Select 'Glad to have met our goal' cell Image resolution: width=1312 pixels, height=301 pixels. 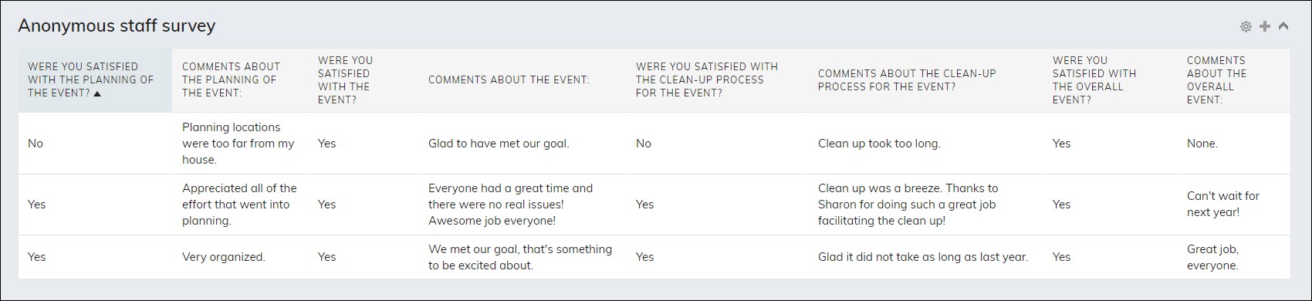[x=522, y=144]
